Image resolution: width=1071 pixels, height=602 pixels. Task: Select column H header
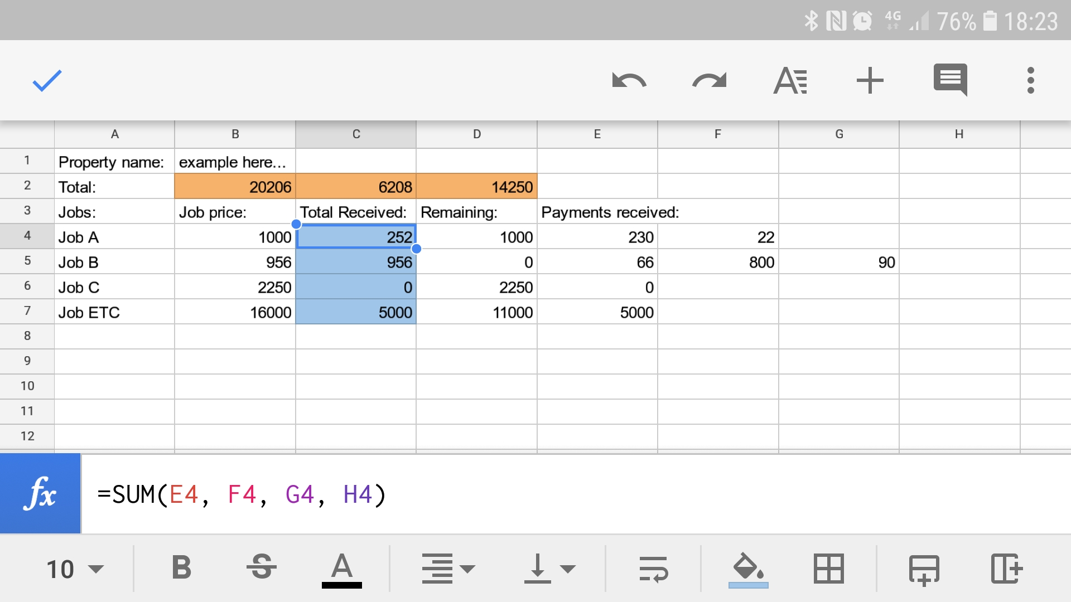(x=959, y=134)
